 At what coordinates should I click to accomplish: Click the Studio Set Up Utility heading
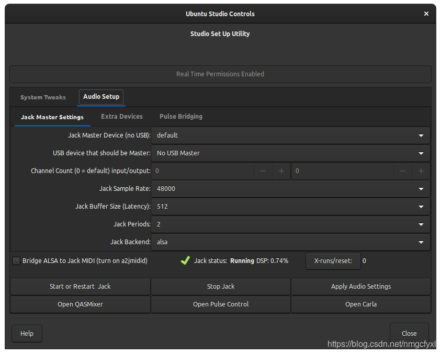pos(220,34)
